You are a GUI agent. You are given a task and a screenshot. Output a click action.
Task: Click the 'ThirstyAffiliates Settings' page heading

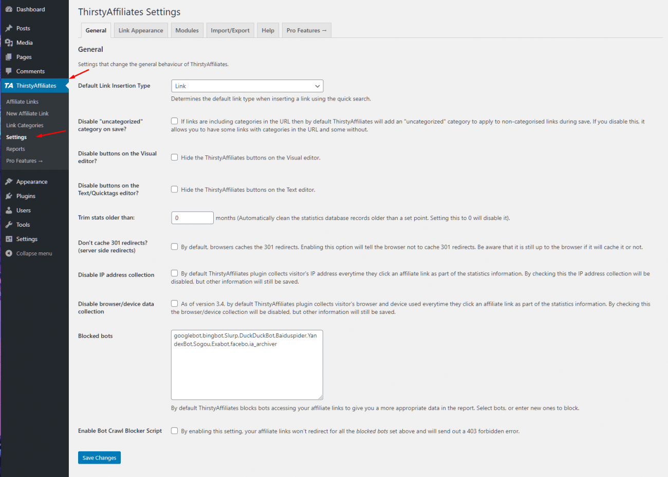[129, 12]
